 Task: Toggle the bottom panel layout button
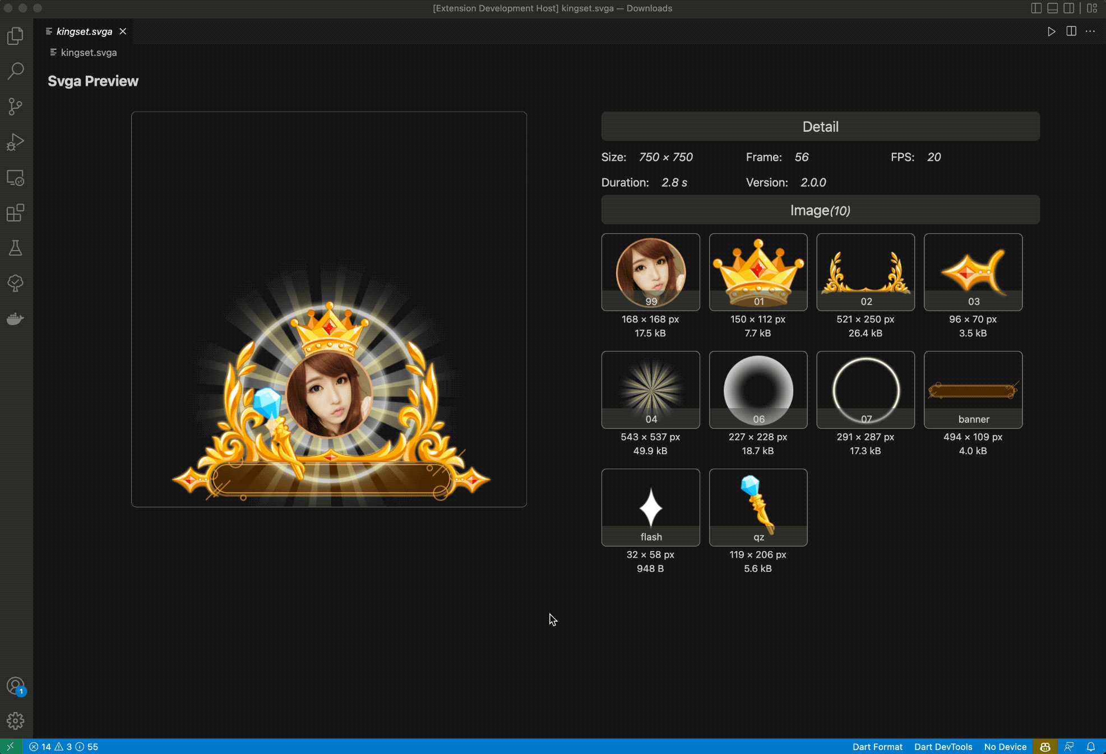[1053, 8]
